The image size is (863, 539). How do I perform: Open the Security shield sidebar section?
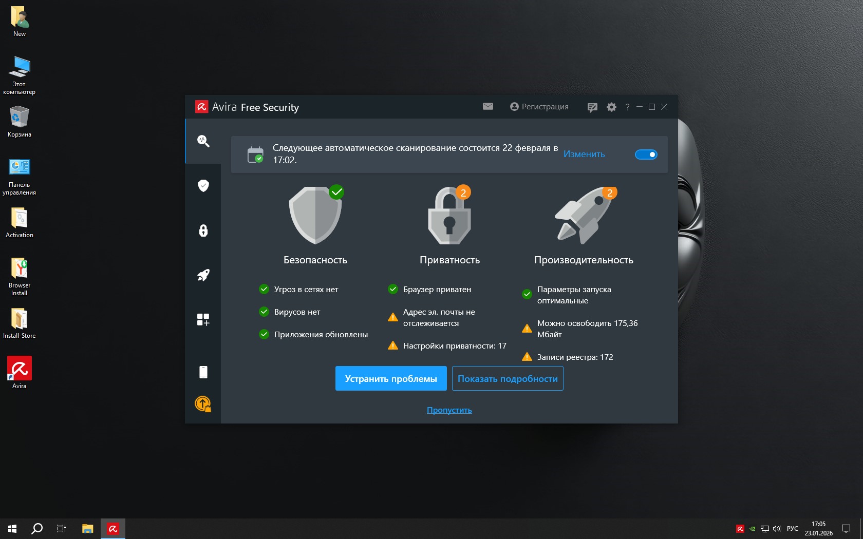point(203,185)
